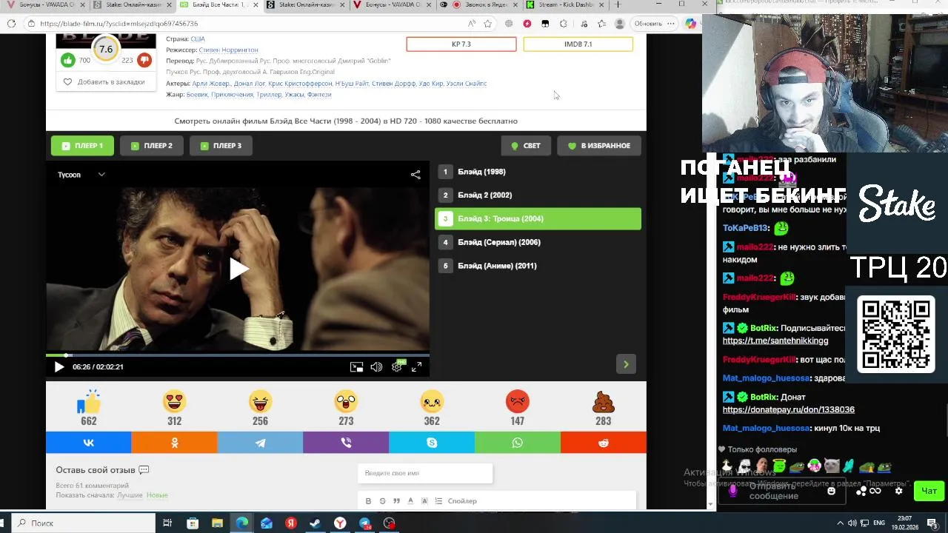Open the Stream - Kick Dashboard browser tab
This screenshot has height=533, width=948.
[x=566, y=4]
